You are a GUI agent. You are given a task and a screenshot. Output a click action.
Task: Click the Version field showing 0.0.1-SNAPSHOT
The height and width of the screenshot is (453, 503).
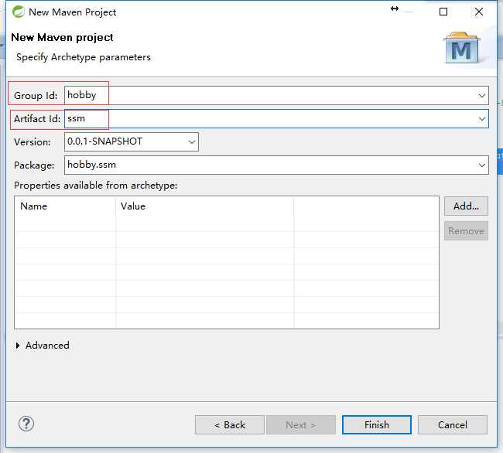132,141
